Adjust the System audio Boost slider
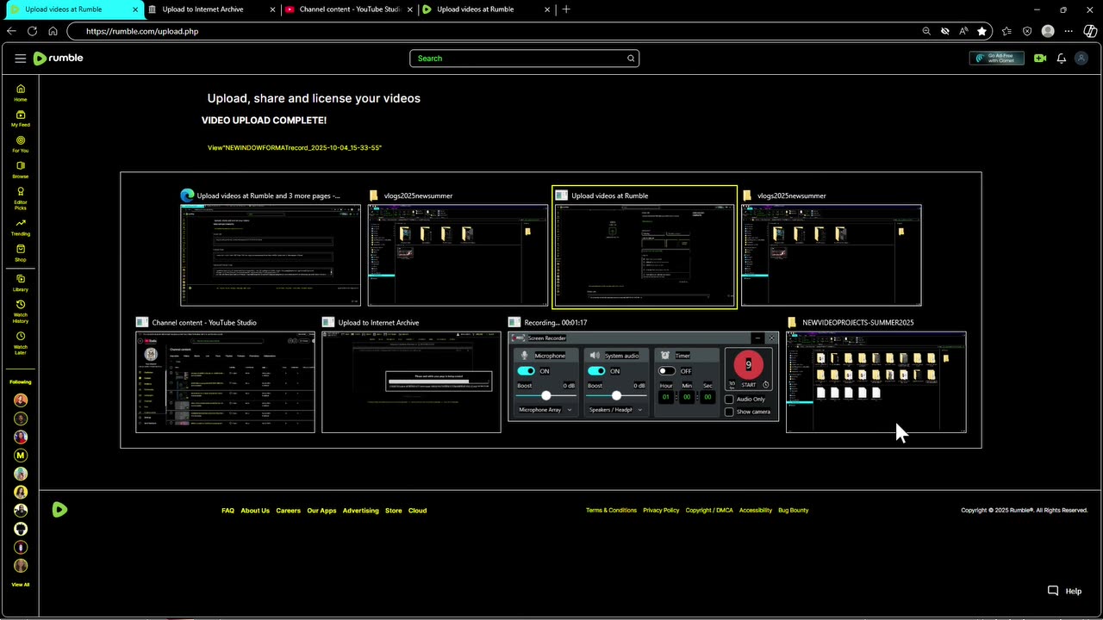 (616, 395)
